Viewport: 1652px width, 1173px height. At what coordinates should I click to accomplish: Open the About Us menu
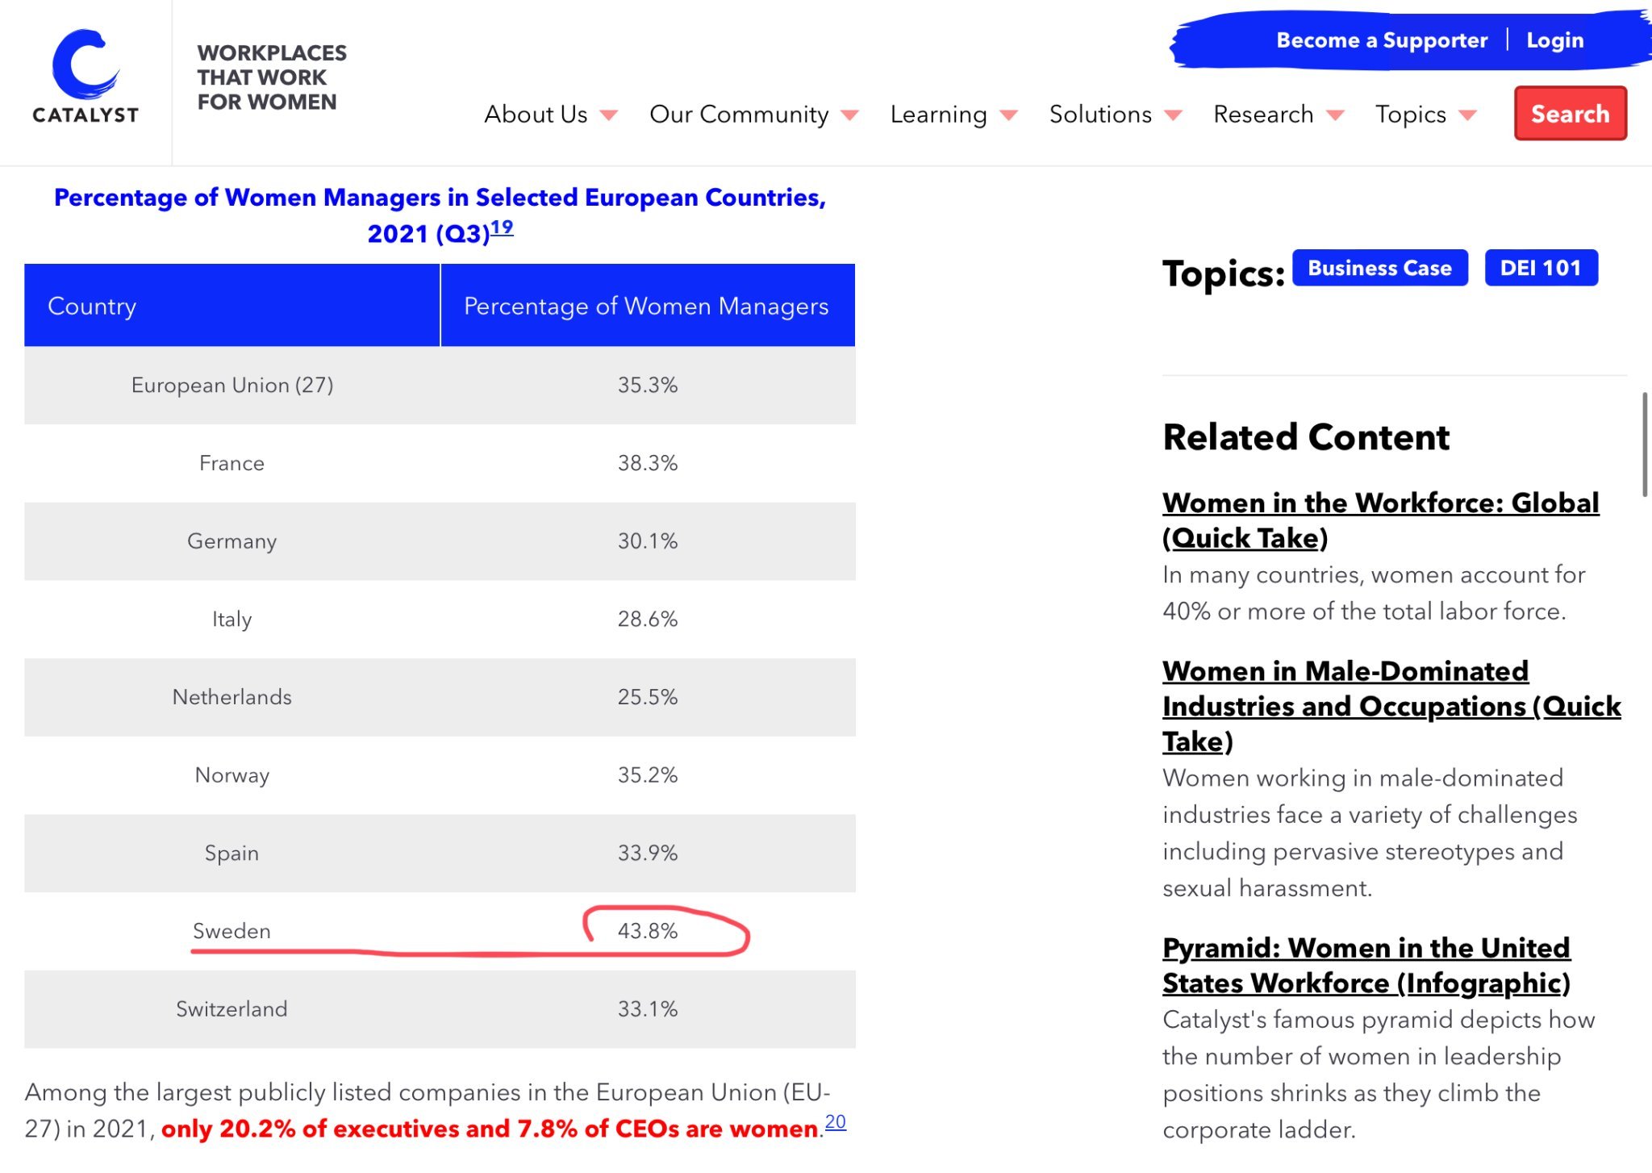(536, 115)
